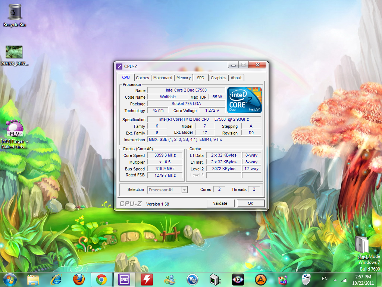This screenshot has width=382, height=287.
Task: Click the Name field Intel Core 2 Duo E7500
Action: [x=187, y=90]
